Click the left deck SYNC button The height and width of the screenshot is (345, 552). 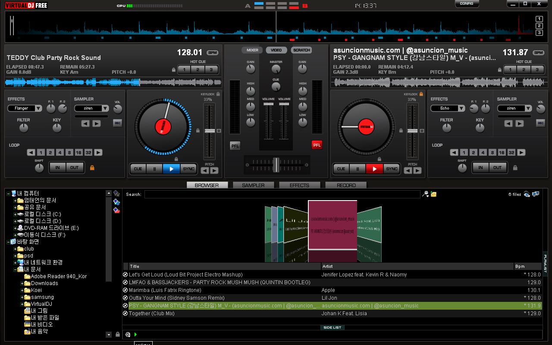pyautogui.click(x=188, y=169)
